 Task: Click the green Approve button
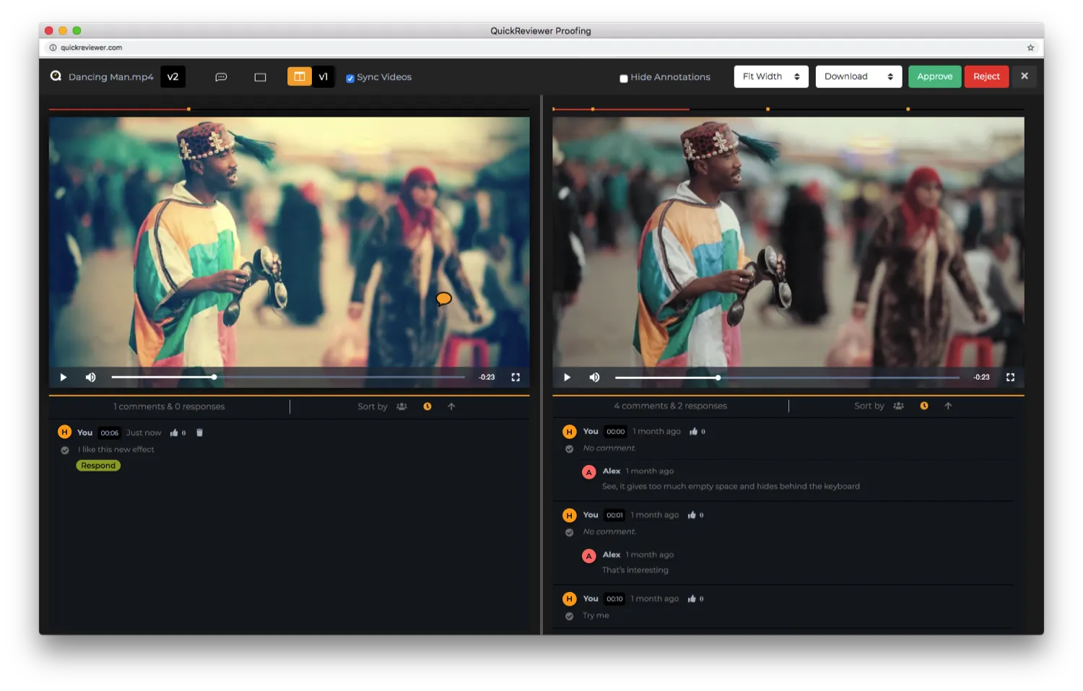pyautogui.click(x=934, y=77)
